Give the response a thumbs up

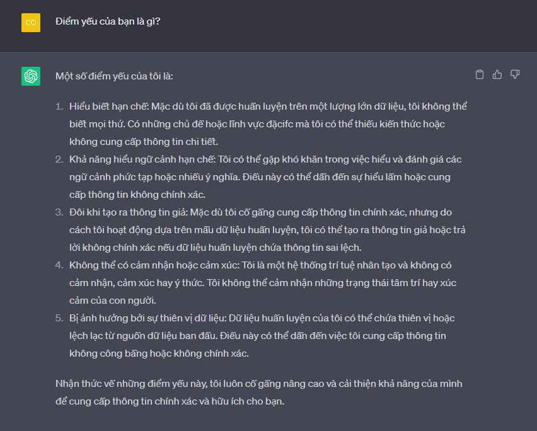point(497,75)
